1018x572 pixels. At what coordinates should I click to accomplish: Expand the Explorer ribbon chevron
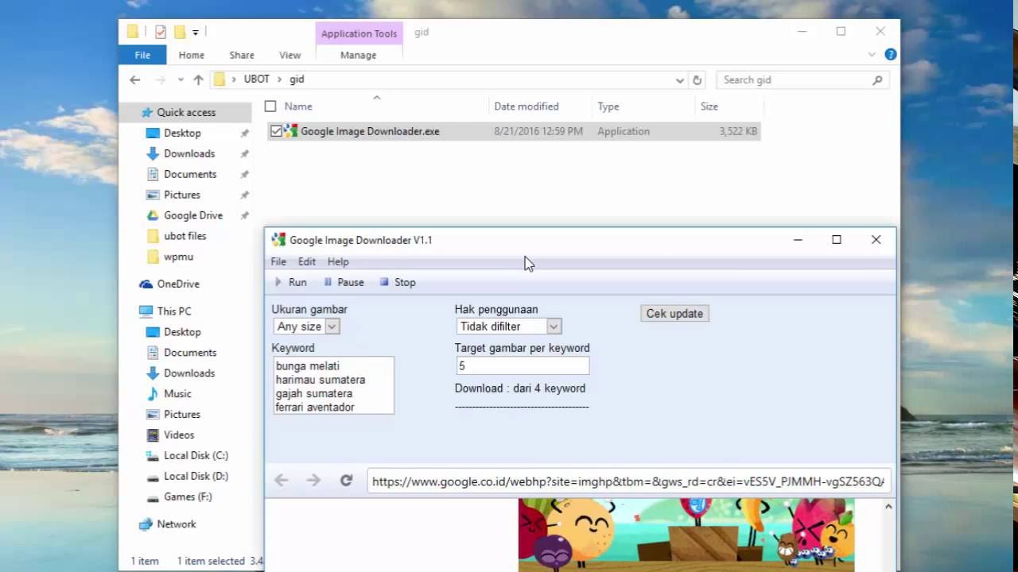point(872,55)
